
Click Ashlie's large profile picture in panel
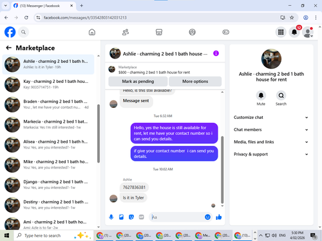271,58
